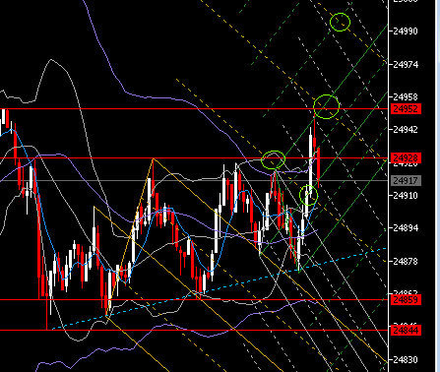Click the 24878 price axis label
The width and height of the screenshot is (440, 372).
pos(406,262)
